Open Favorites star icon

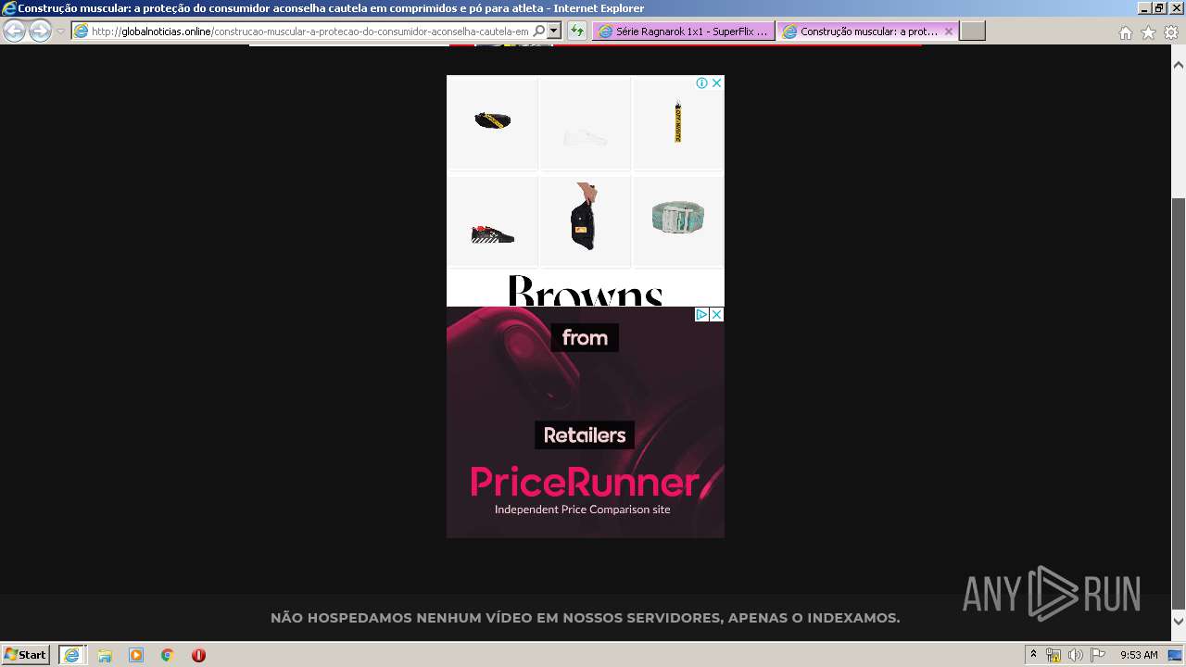(x=1148, y=32)
